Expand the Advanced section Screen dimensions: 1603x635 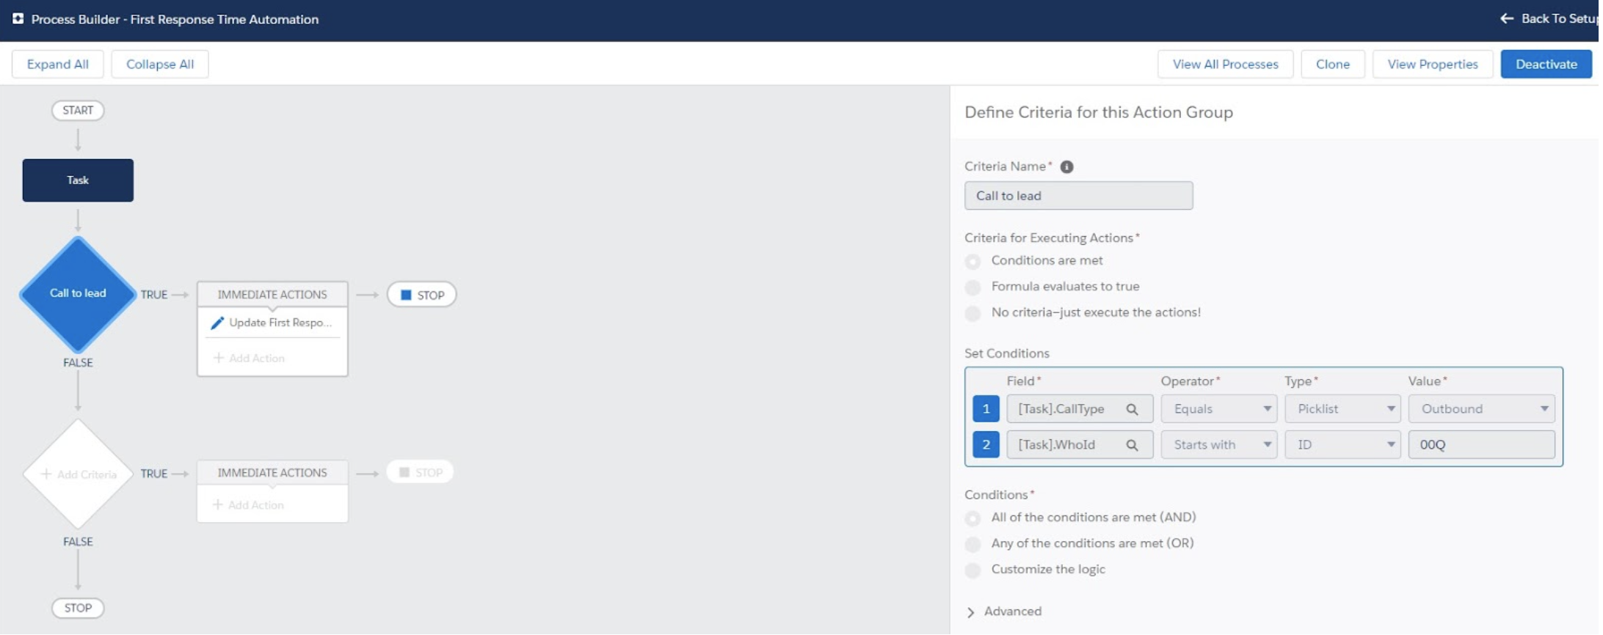pyautogui.click(x=973, y=613)
